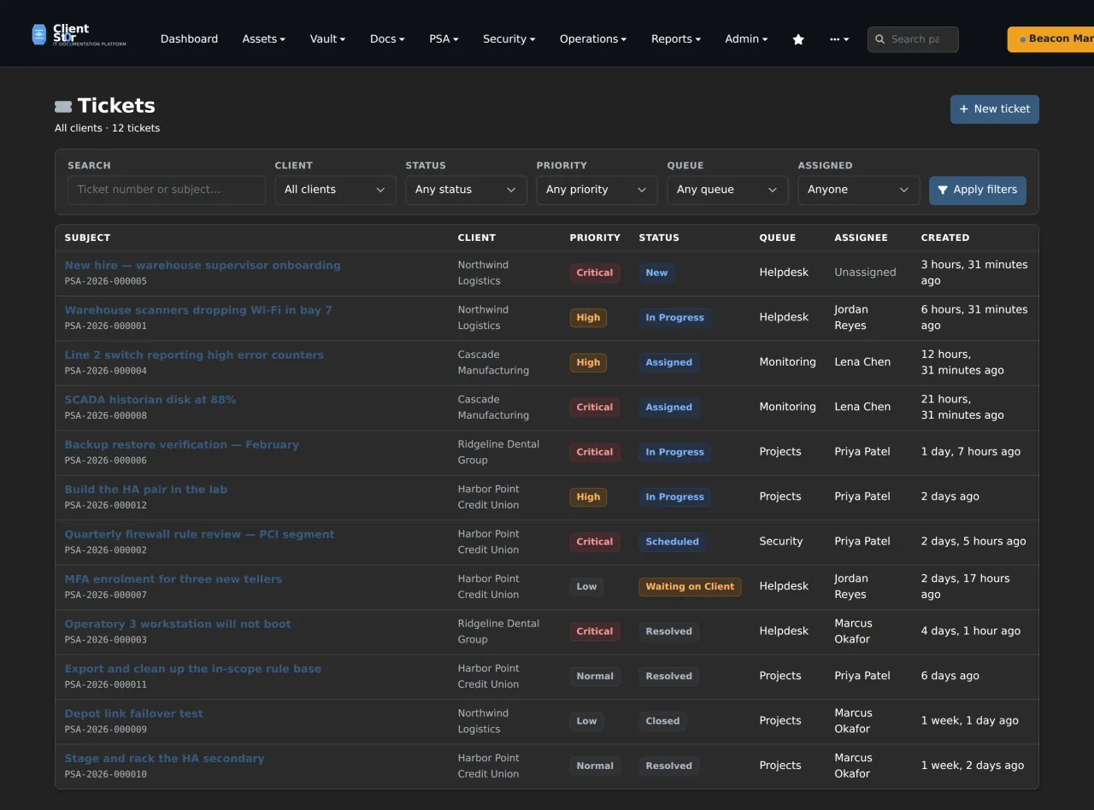Open the Dashboard page
The image size is (1094, 810).
click(189, 39)
